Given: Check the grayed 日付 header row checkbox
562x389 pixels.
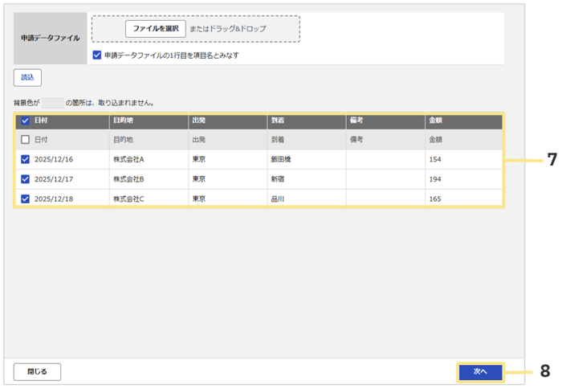Looking at the screenshot, I should [x=25, y=140].
